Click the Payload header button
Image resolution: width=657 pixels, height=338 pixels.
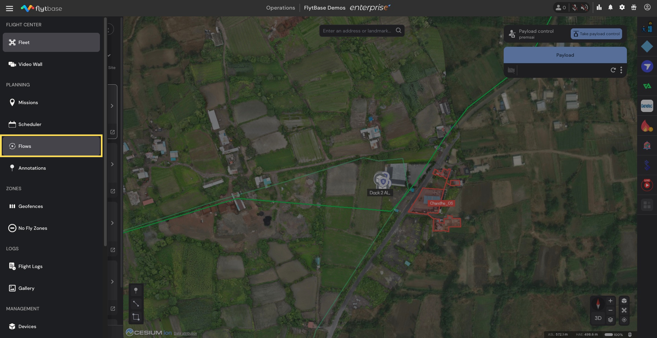tap(565, 55)
